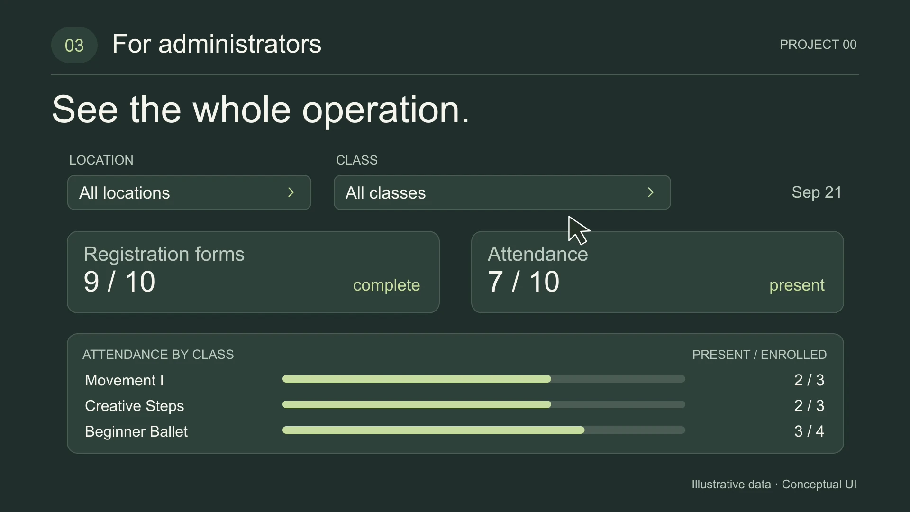Click the Sep 21 date label
910x512 pixels.
[x=817, y=192]
